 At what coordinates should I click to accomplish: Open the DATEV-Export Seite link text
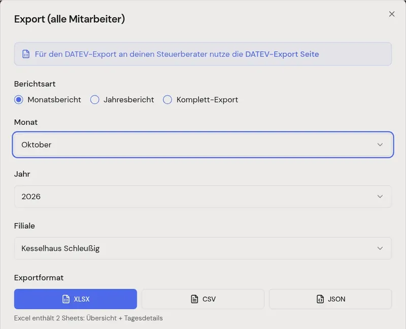click(x=282, y=54)
